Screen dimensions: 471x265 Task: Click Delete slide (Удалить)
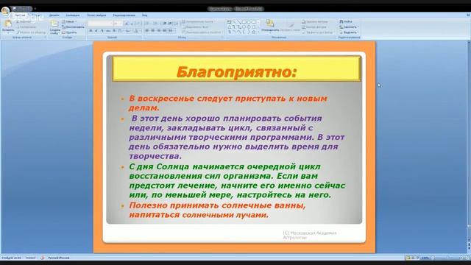click(x=69, y=32)
